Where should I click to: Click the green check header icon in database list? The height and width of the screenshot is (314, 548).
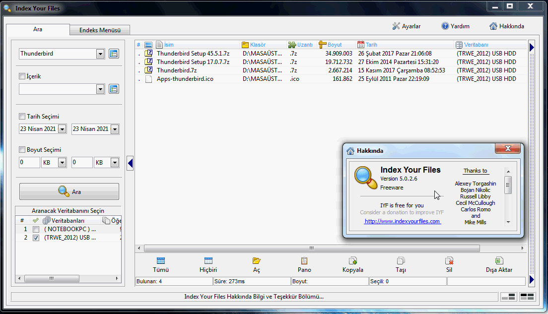tap(36, 220)
